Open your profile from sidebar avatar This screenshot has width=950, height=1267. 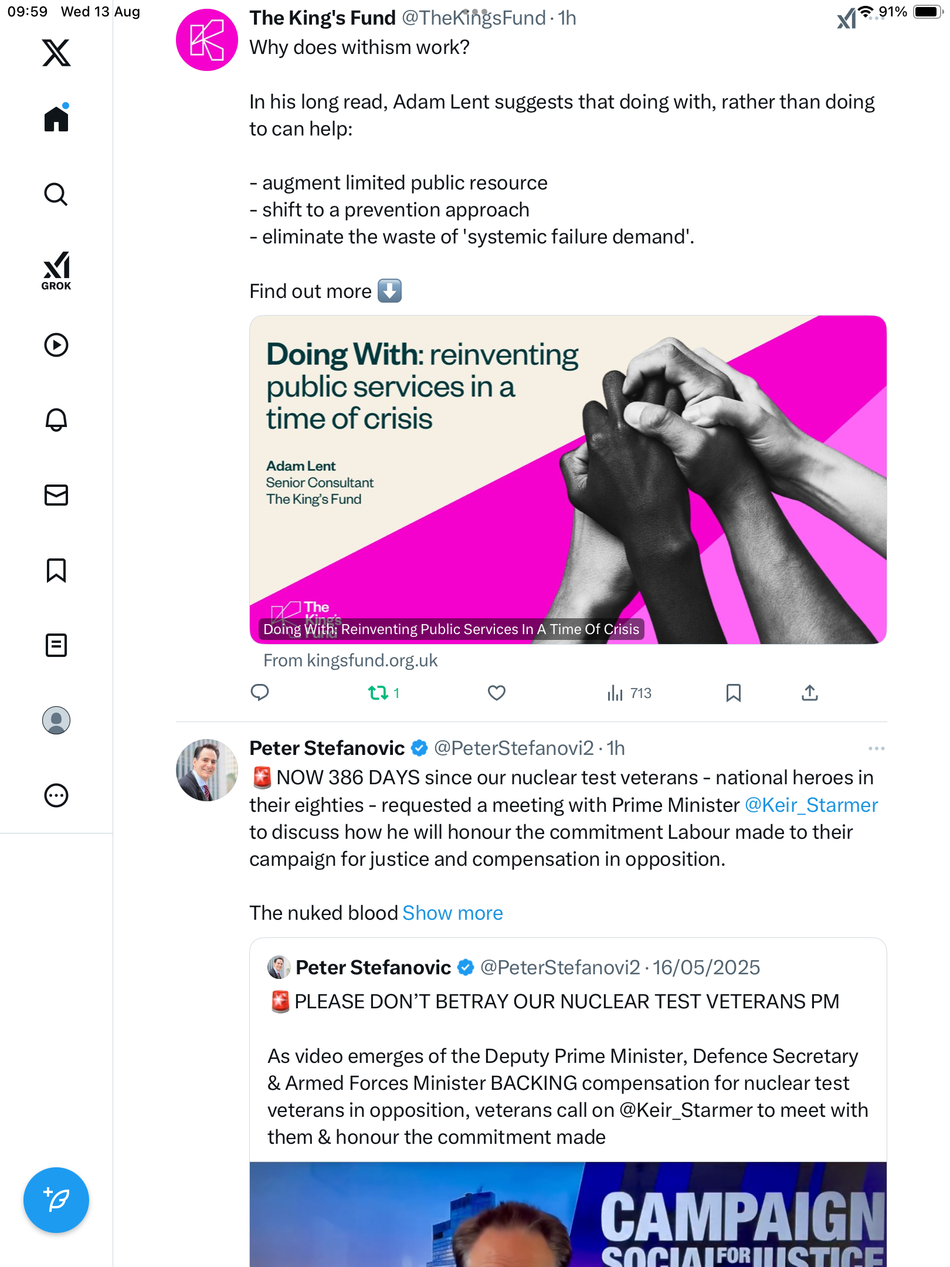pos(56,720)
